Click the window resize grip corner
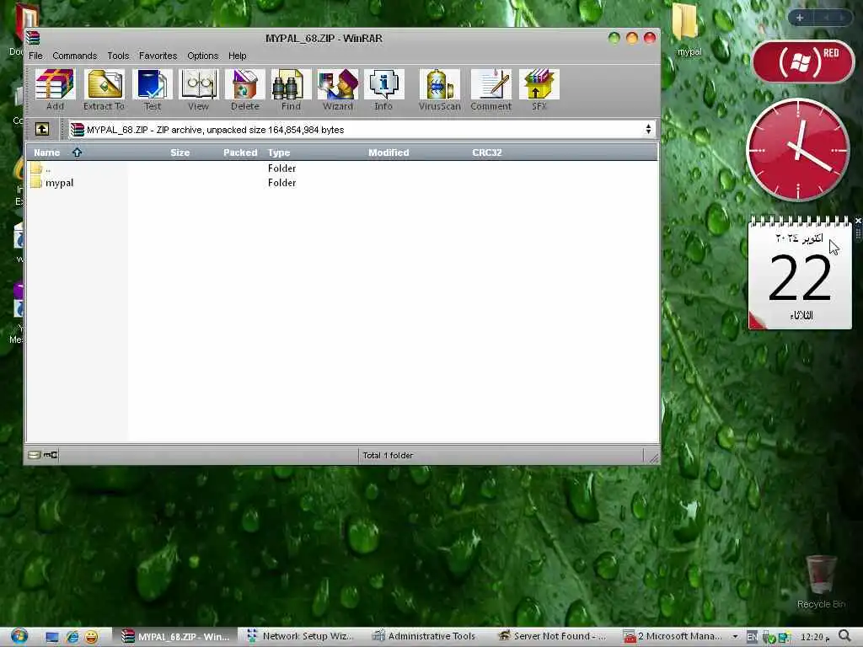Image resolution: width=863 pixels, height=647 pixels. click(653, 457)
